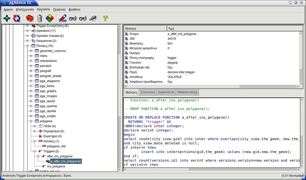This screenshot has width=306, height=180.
Task: Select the parcels3 table
Action: tap(46, 66)
